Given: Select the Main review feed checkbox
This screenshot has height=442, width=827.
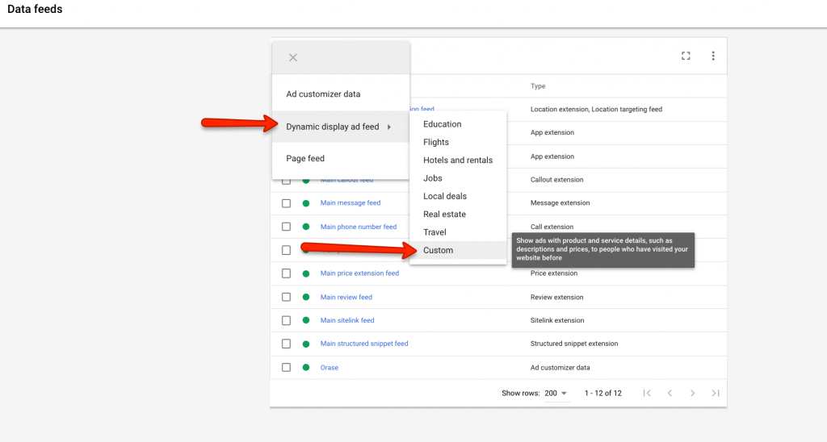Looking at the screenshot, I should (x=286, y=298).
